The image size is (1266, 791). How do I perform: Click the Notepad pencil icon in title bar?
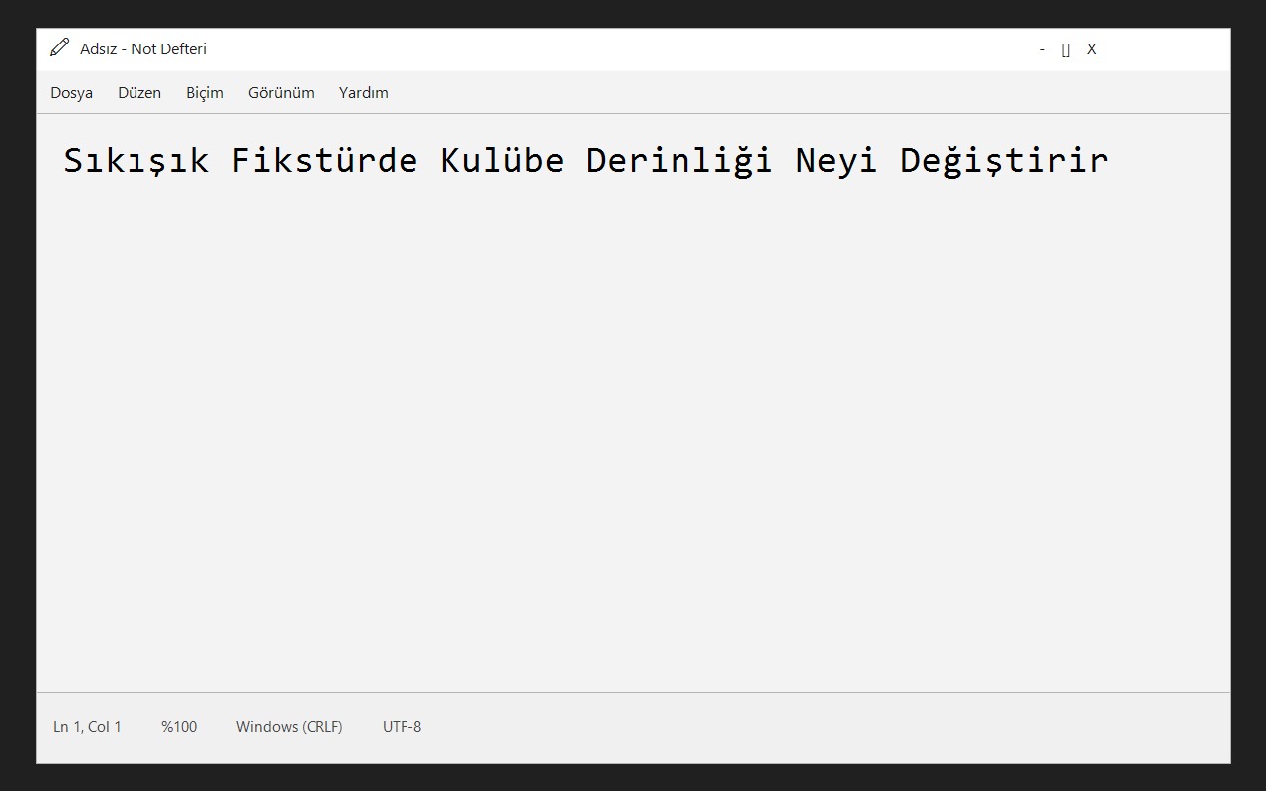tap(60, 48)
